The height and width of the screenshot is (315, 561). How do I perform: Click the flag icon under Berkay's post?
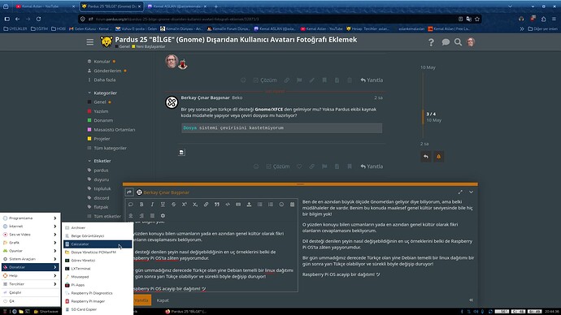324,166
